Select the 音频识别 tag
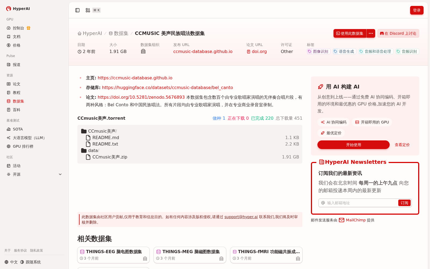The image size is (430, 269). (407, 51)
